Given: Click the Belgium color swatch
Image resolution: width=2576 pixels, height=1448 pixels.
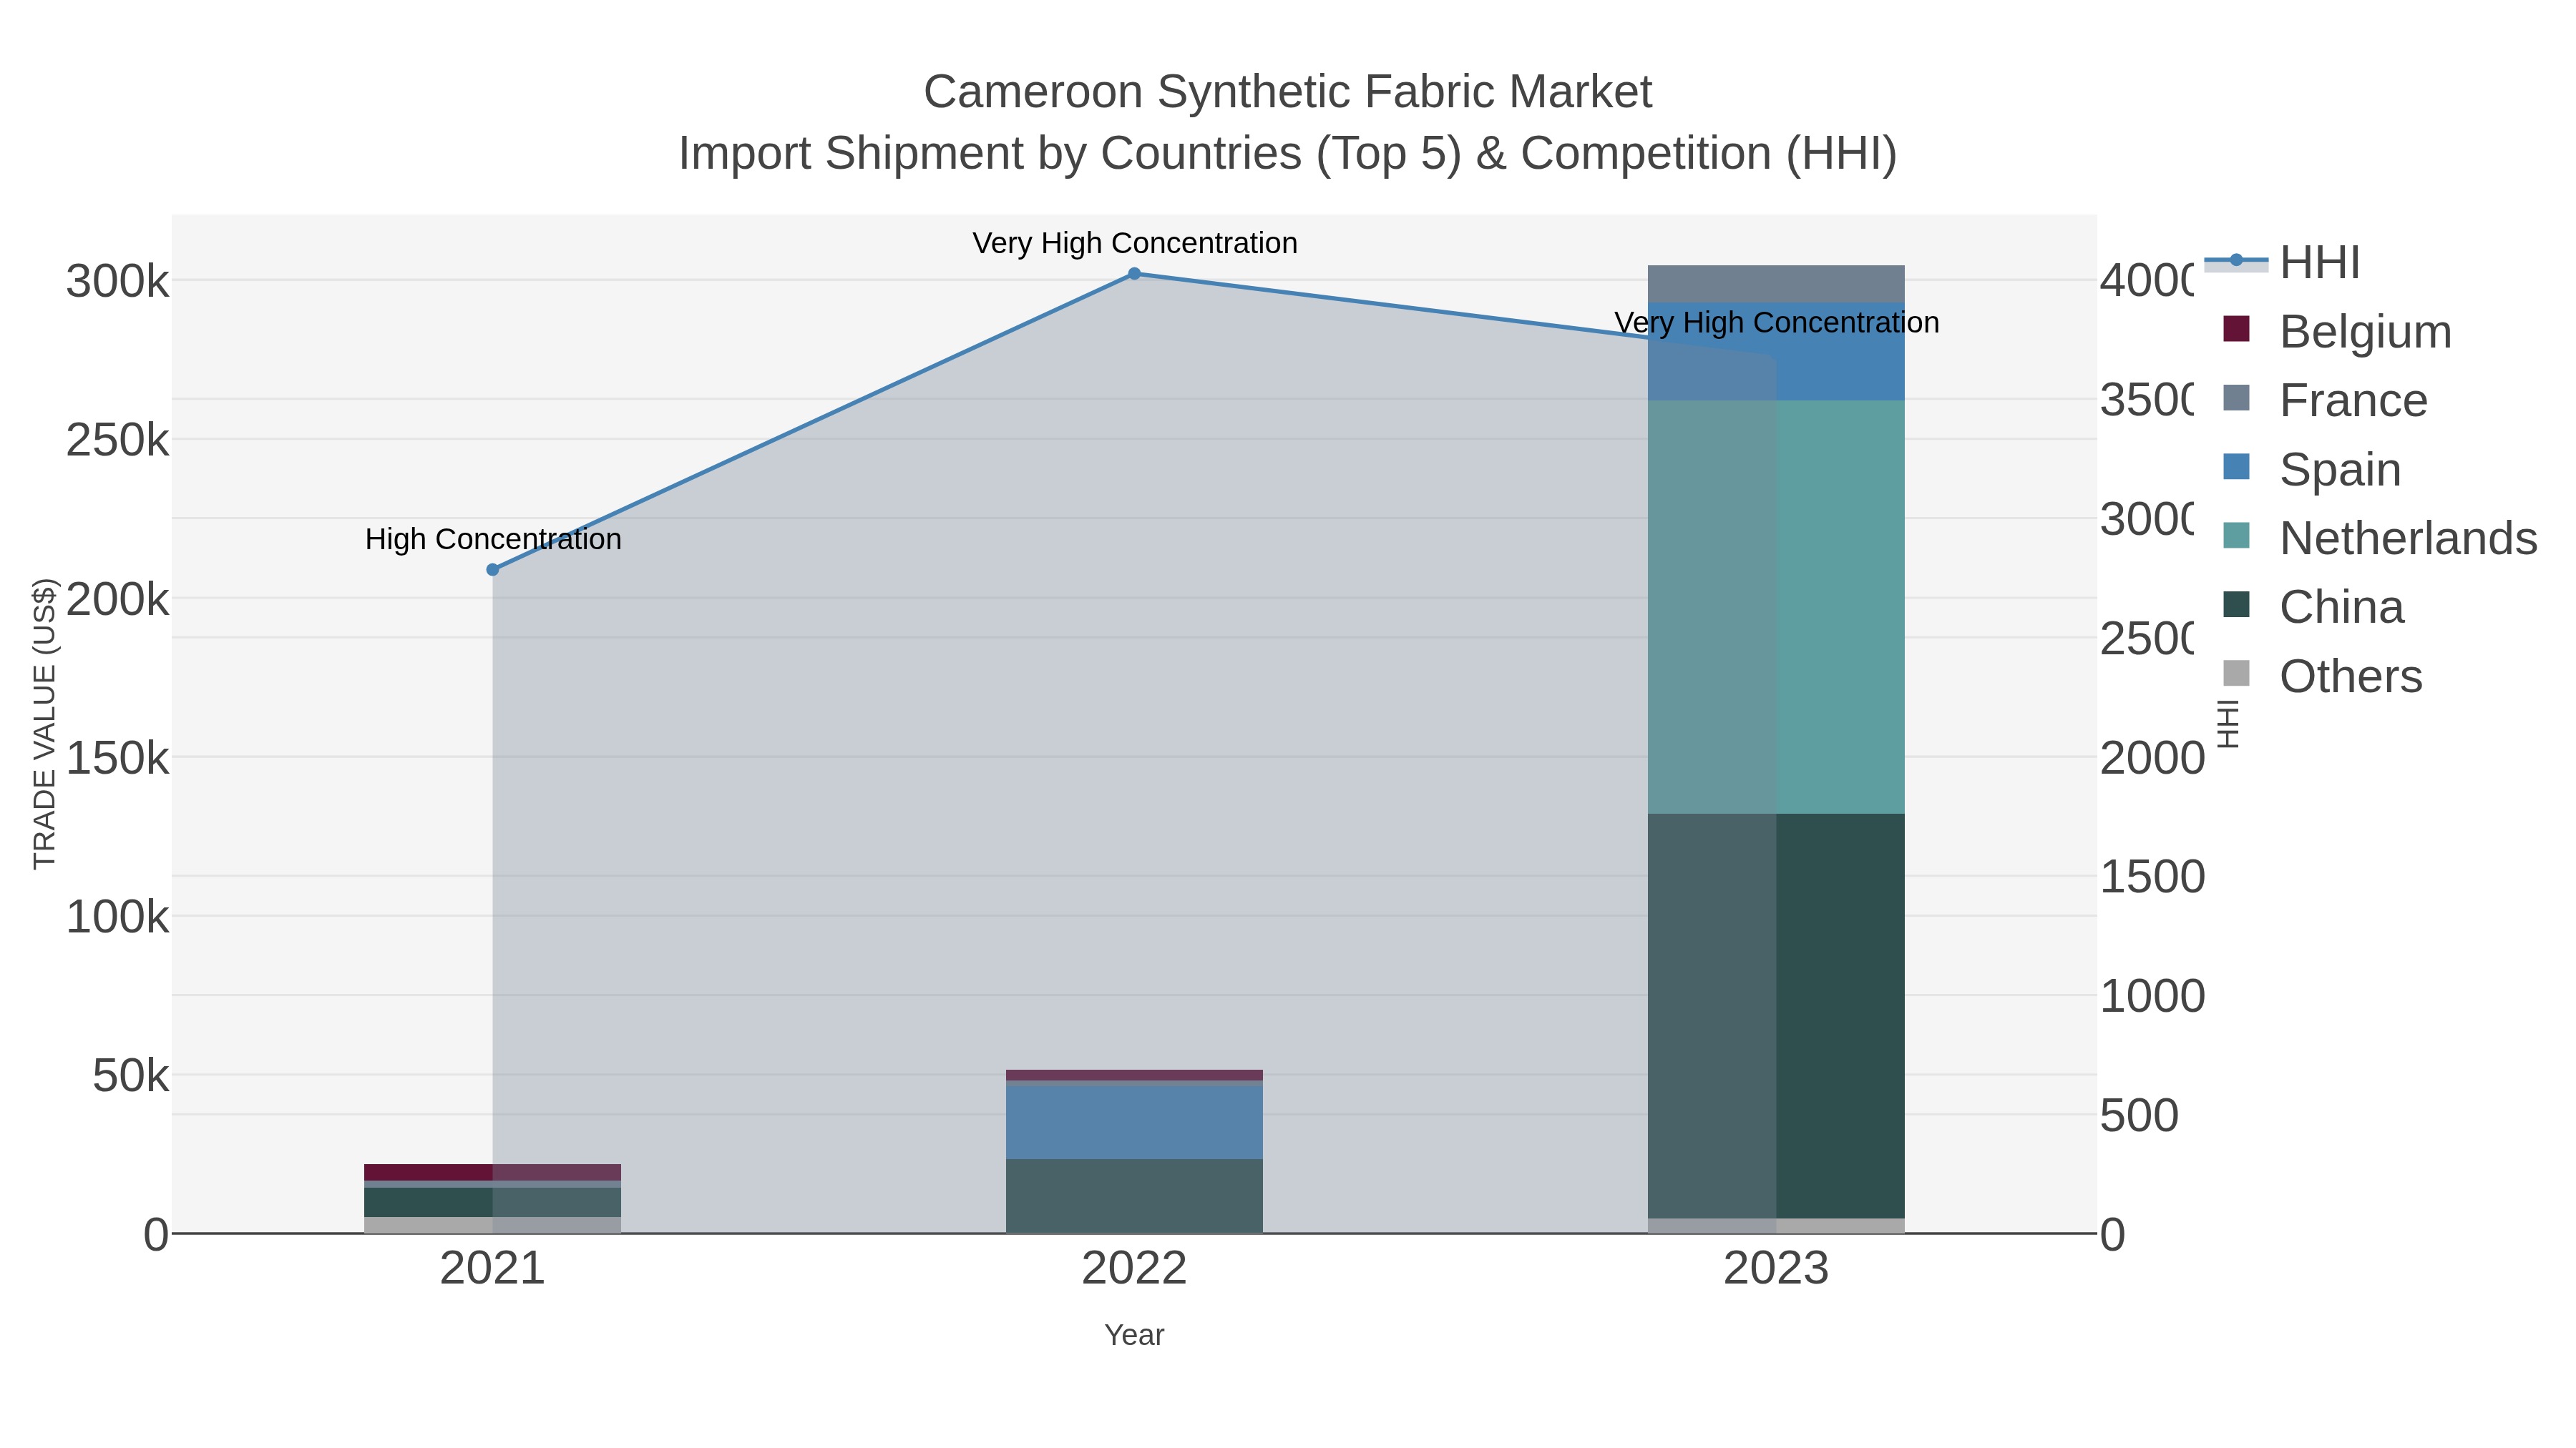Looking at the screenshot, I should click(x=2236, y=329).
